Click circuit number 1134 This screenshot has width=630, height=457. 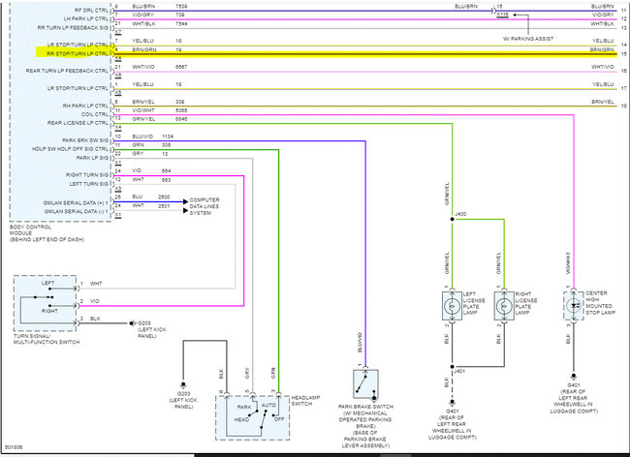click(x=168, y=137)
